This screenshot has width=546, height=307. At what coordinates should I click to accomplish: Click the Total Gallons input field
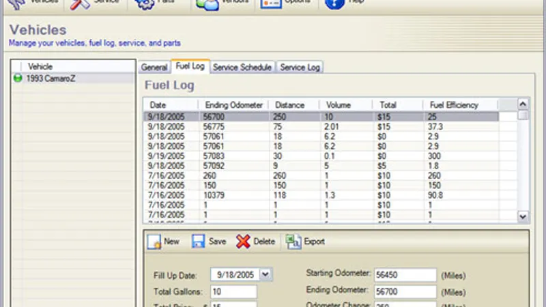(x=233, y=291)
